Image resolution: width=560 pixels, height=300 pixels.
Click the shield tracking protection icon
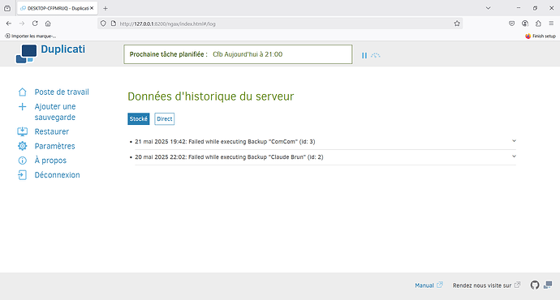tap(103, 24)
